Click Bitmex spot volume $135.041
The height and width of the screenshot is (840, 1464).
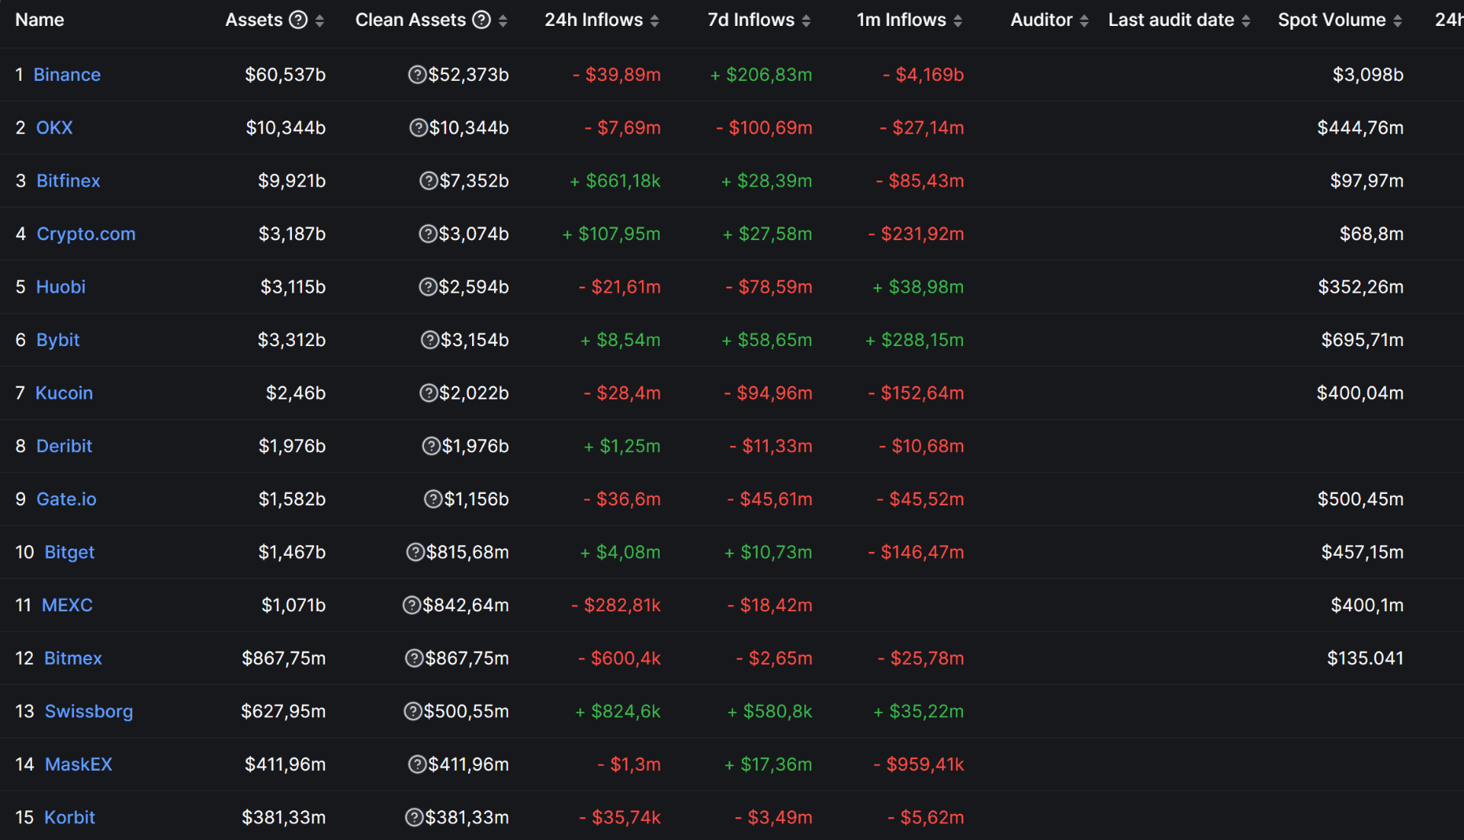click(1366, 659)
